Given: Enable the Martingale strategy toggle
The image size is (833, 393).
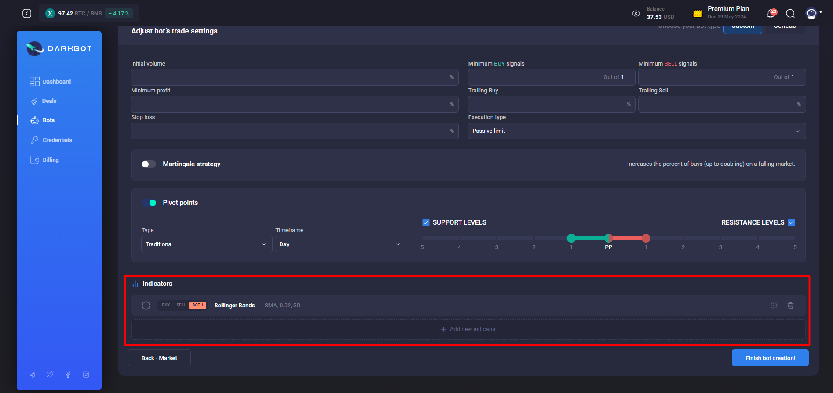Looking at the screenshot, I should tap(149, 164).
